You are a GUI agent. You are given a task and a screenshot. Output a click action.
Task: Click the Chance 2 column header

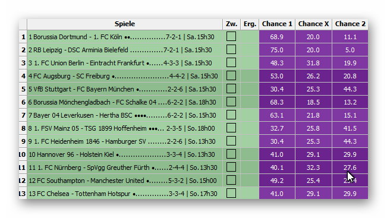click(350, 24)
